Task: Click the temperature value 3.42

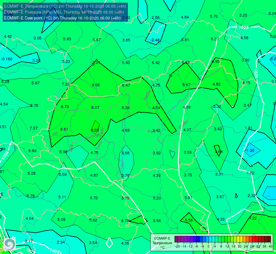Action: tap(156, 130)
